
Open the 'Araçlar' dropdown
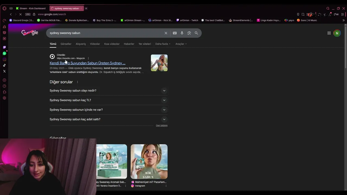181,44
